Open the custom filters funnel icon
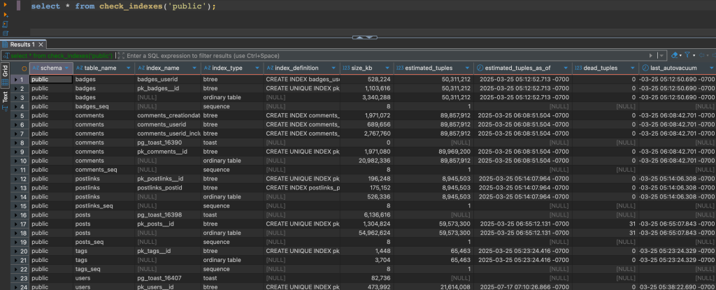This screenshot has height=290, width=716. [x=687, y=55]
